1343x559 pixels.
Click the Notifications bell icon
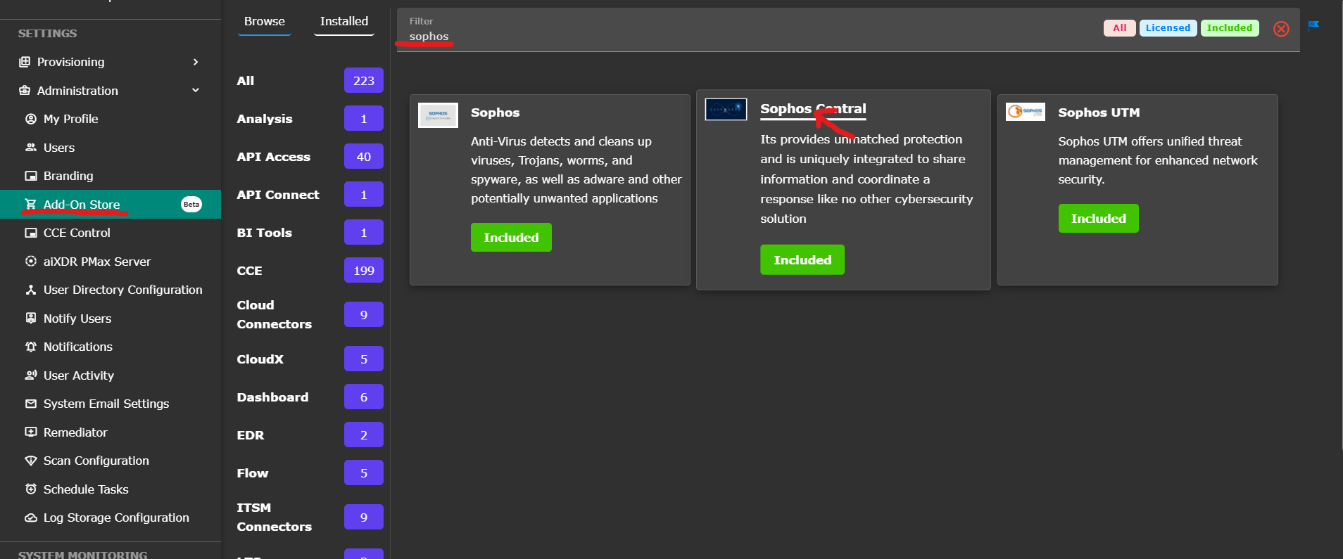click(x=31, y=347)
